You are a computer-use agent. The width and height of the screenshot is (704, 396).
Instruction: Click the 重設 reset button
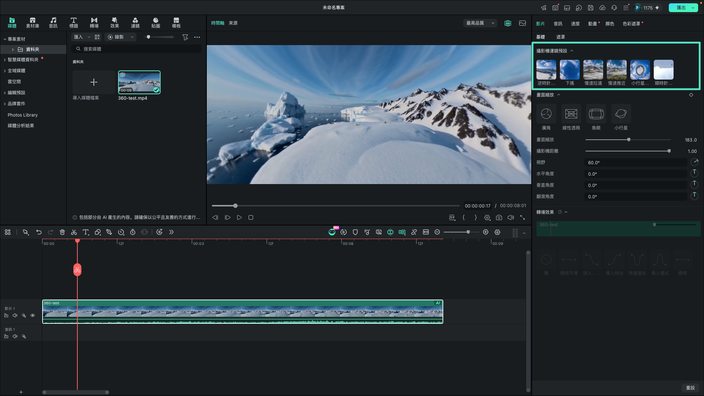pos(690,388)
